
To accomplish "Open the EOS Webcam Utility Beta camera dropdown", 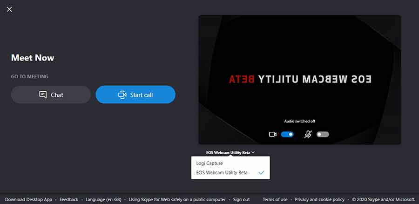I will pos(230,152).
